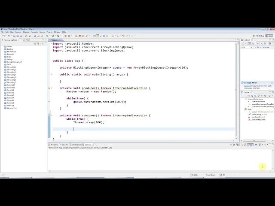Click the Save toolbar icon
Screen dimensions: 275x206
pyautogui.click(x=14, y=36)
